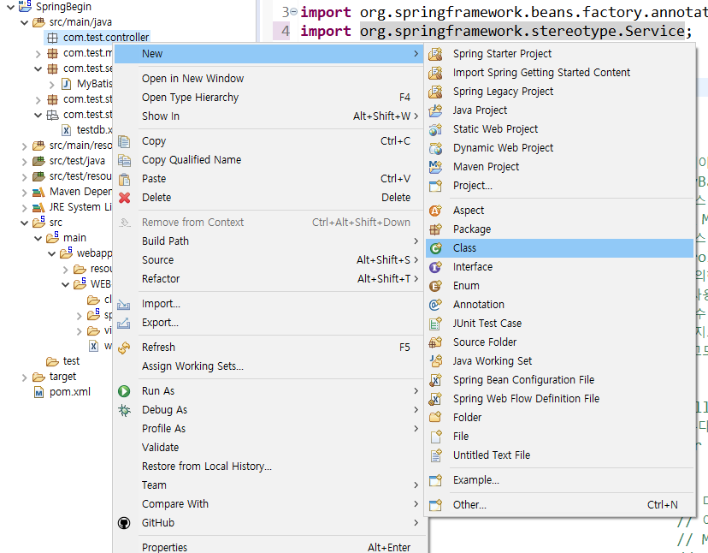This screenshot has height=553, width=708.
Task: Click the Import Spring Getting Started Content icon
Action: click(435, 73)
